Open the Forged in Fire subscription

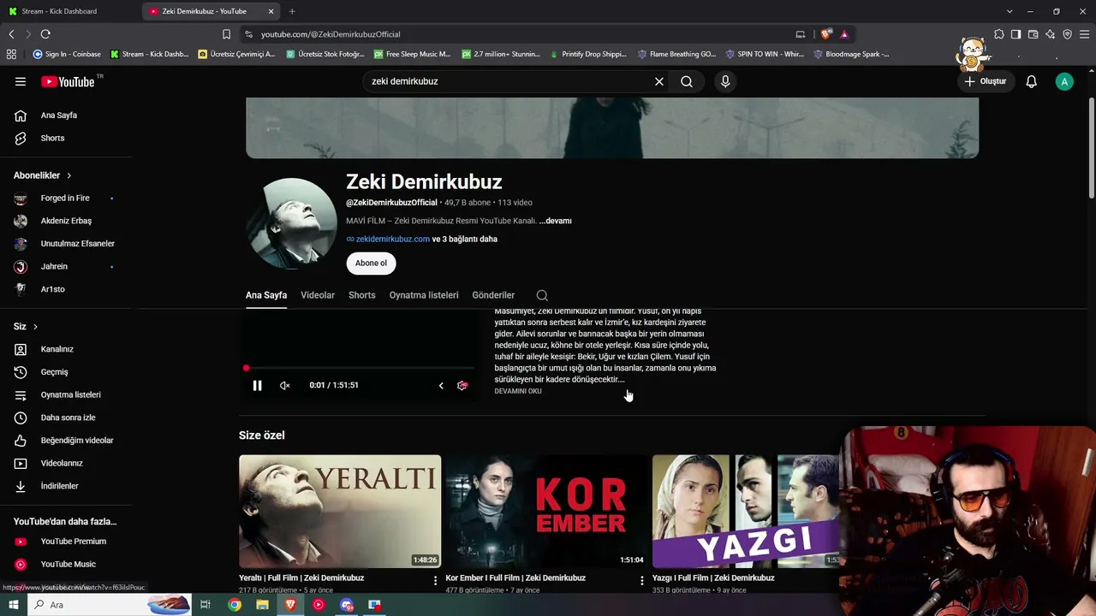coord(66,198)
